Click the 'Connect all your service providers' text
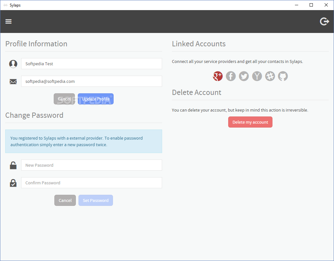Viewport: 334px width, 261px height. tap(237, 61)
